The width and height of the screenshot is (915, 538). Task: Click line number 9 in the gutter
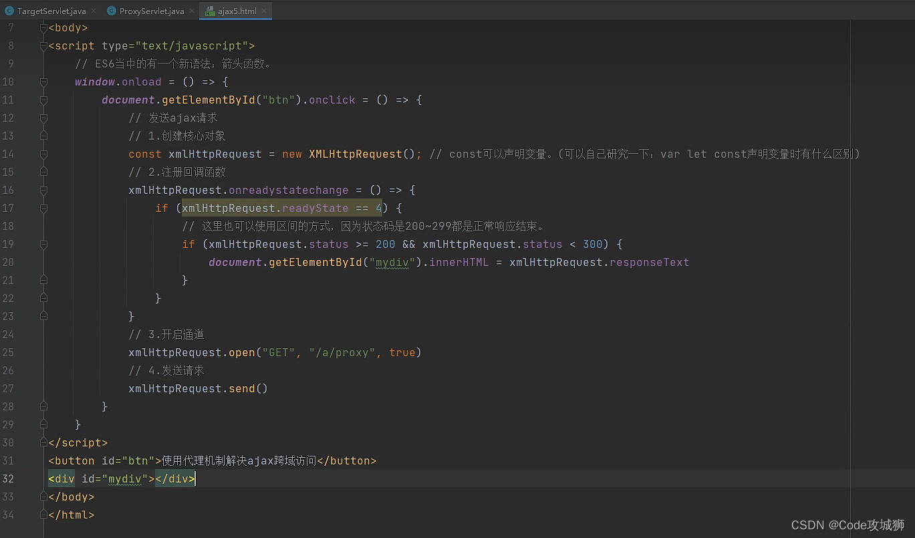click(x=11, y=64)
